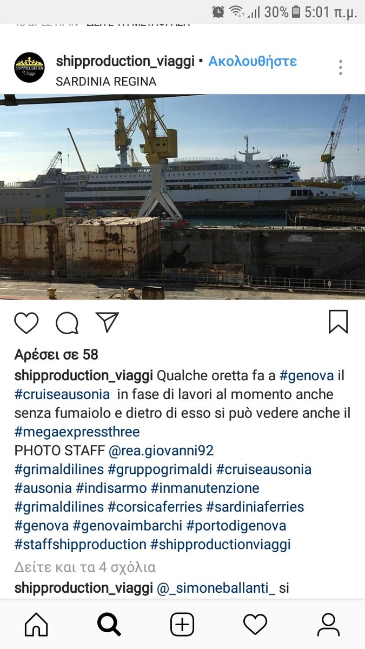The height and width of the screenshot is (649, 365).
Task: Open comments via speech bubble icon
Action: pyautogui.click(x=67, y=323)
